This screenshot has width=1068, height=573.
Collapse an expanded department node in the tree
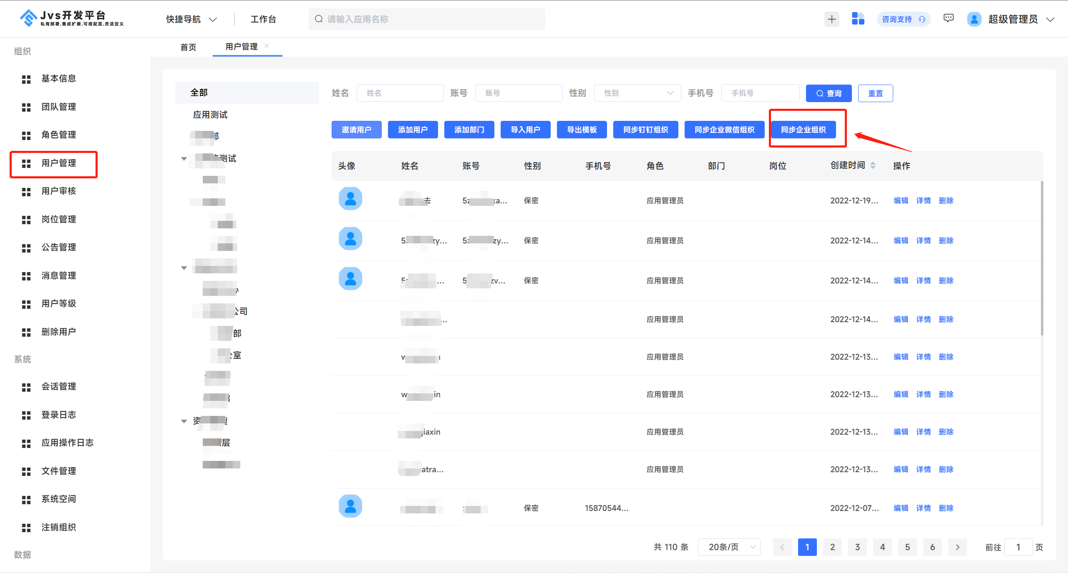[x=184, y=158]
